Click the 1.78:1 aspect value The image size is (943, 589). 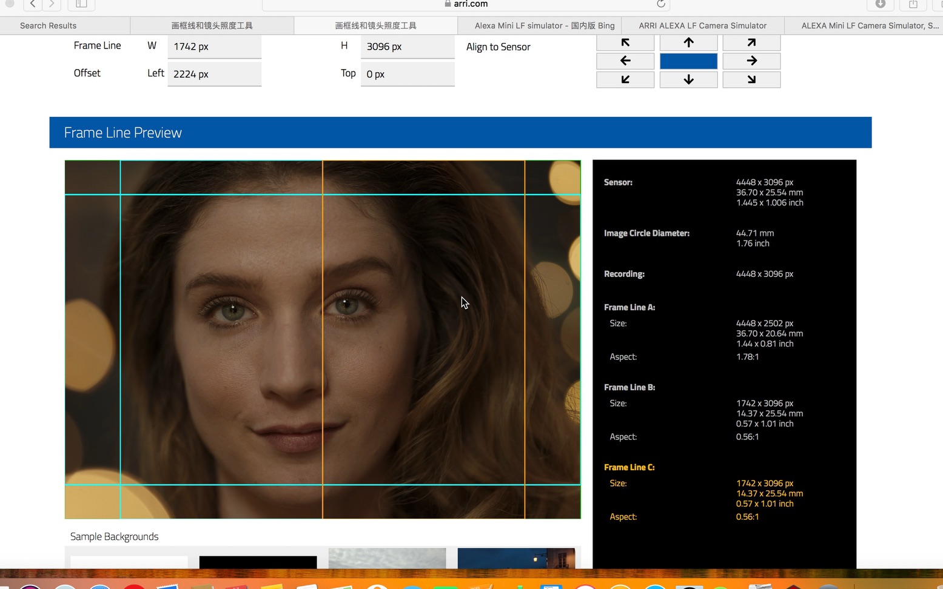[x=747, y=357]
